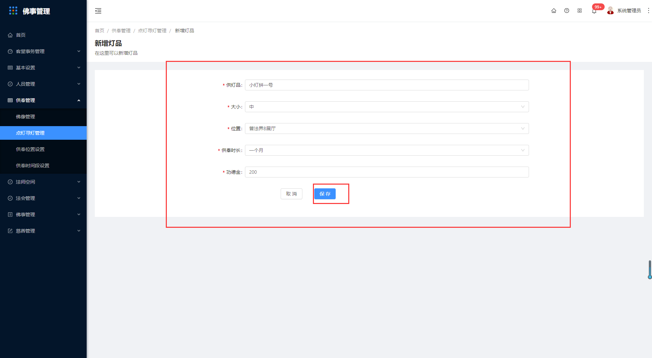
Task: Click the sidebar collapse hamburger icon
Action: click(x=98, y=11)
